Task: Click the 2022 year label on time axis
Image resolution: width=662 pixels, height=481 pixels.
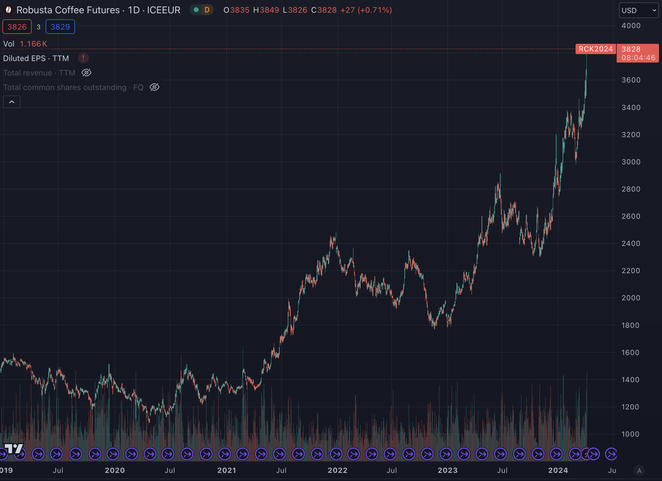Action: click(337, 471)
